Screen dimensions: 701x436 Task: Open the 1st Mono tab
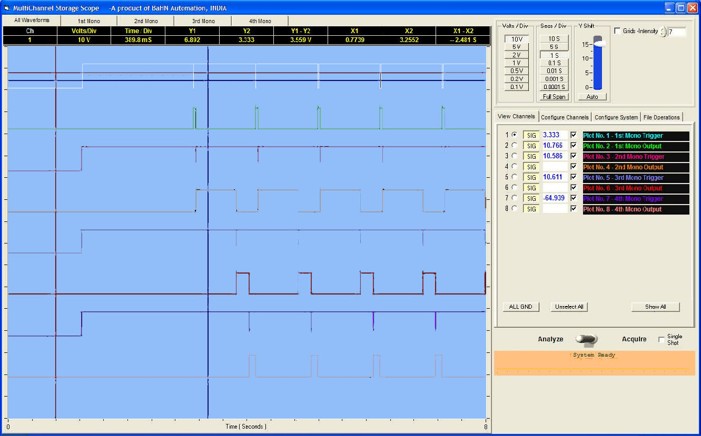click(x=89, y=21)
